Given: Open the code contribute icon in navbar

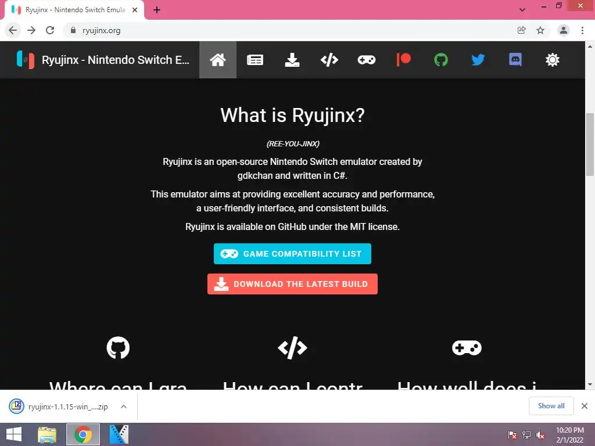Looking at the screenshot, I should (329, 60).
